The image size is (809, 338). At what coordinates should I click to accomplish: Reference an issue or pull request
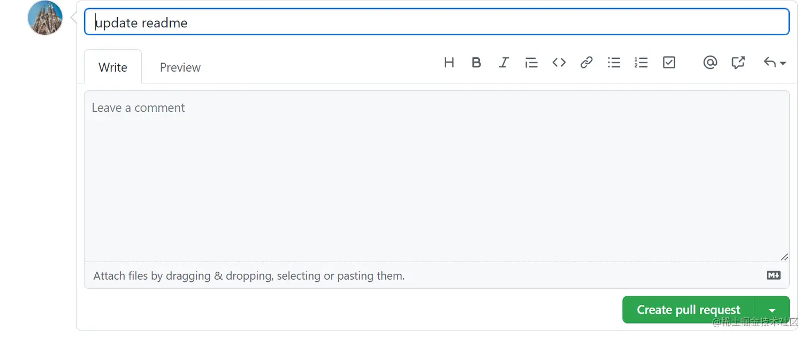(738, 63)
